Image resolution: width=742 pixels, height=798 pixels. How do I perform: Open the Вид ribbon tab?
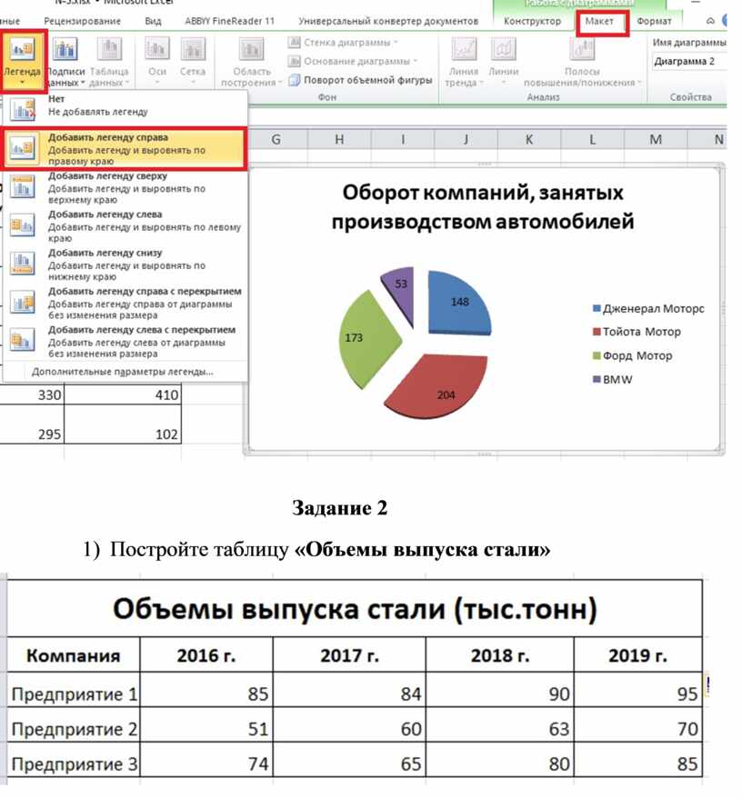coord(153,22)
